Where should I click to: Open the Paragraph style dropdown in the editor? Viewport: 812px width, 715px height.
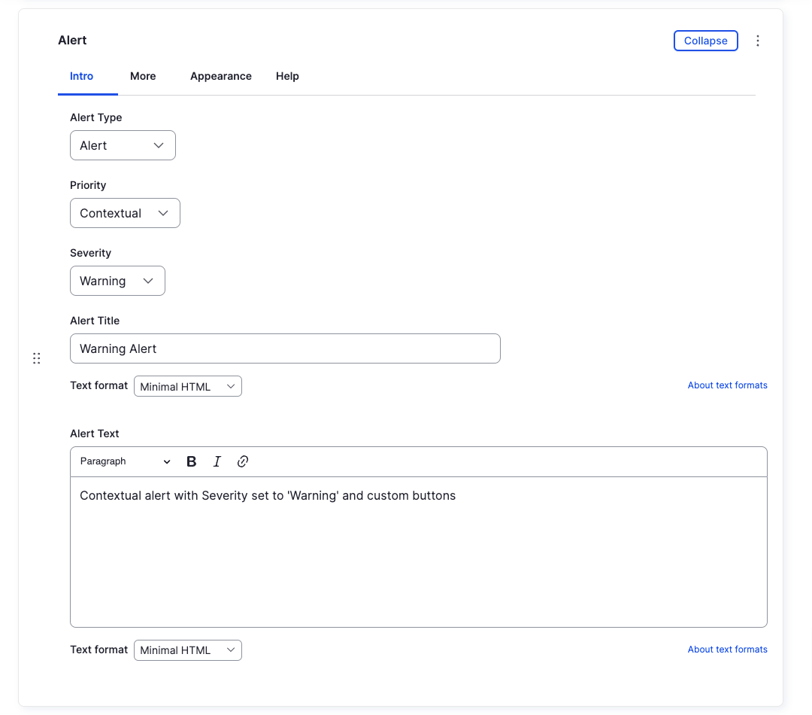(124, 461)
